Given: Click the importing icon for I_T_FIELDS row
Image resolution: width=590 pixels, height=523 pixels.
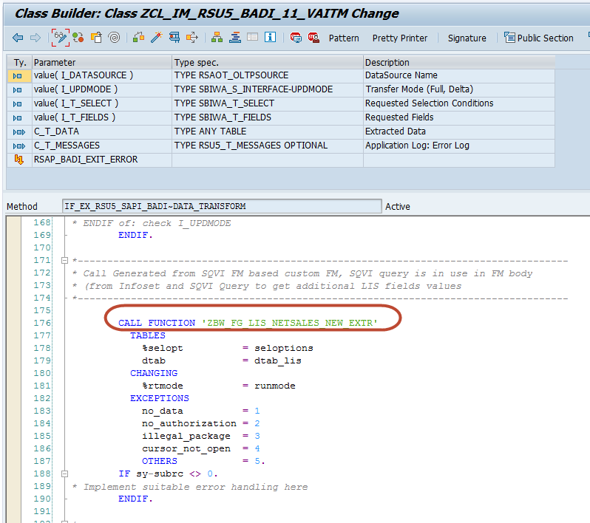Looking at the screenshot, I should [18, 118].
